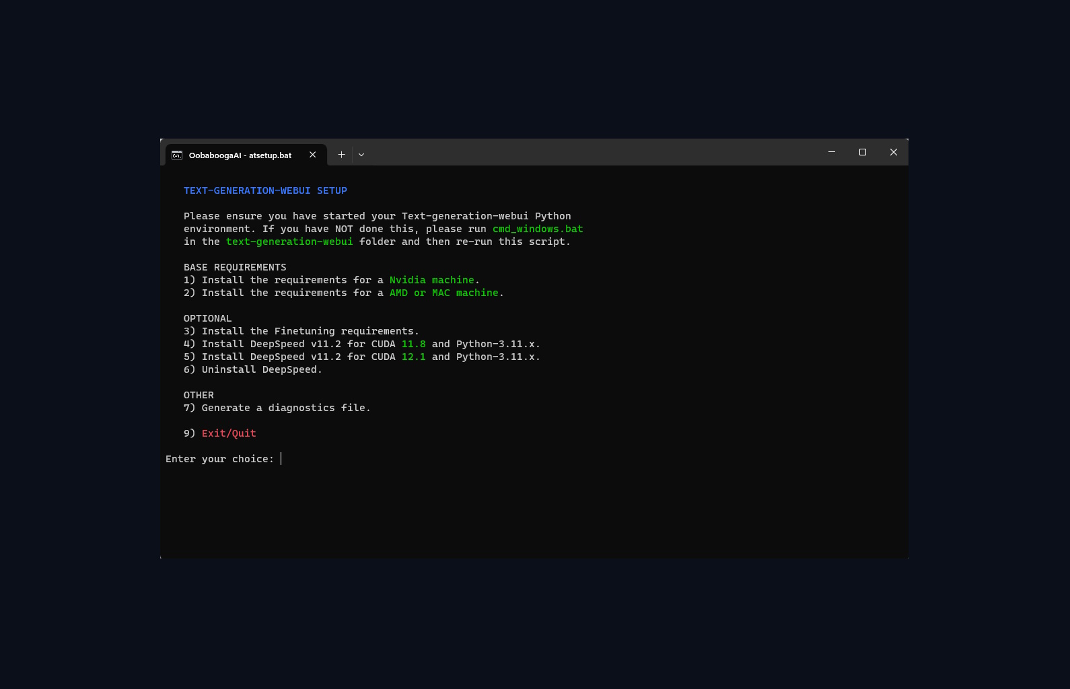Click the red Exit/Quit text
Viewport: 1070px width, 689px height.
(x=229, y=433)
